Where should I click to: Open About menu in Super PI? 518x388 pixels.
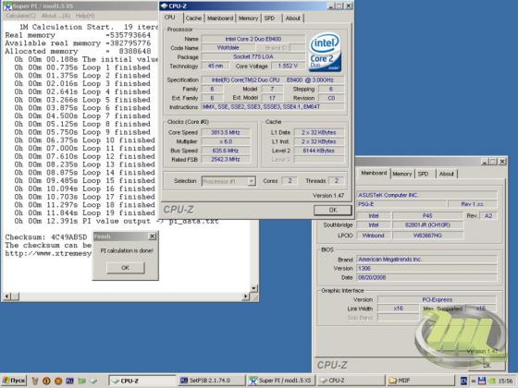(55, 16)
